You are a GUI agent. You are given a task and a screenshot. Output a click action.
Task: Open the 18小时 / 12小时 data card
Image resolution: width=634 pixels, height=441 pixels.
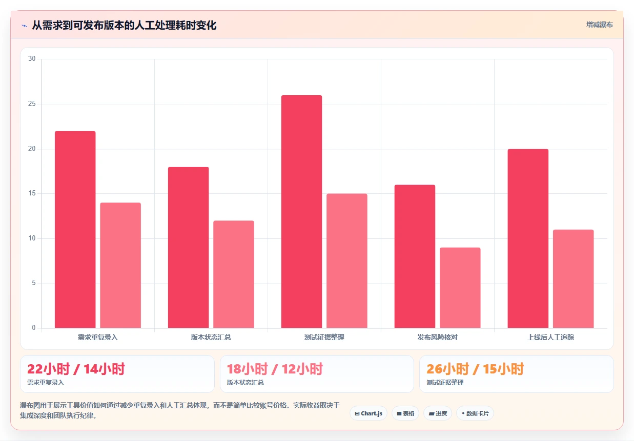(317, 374)
